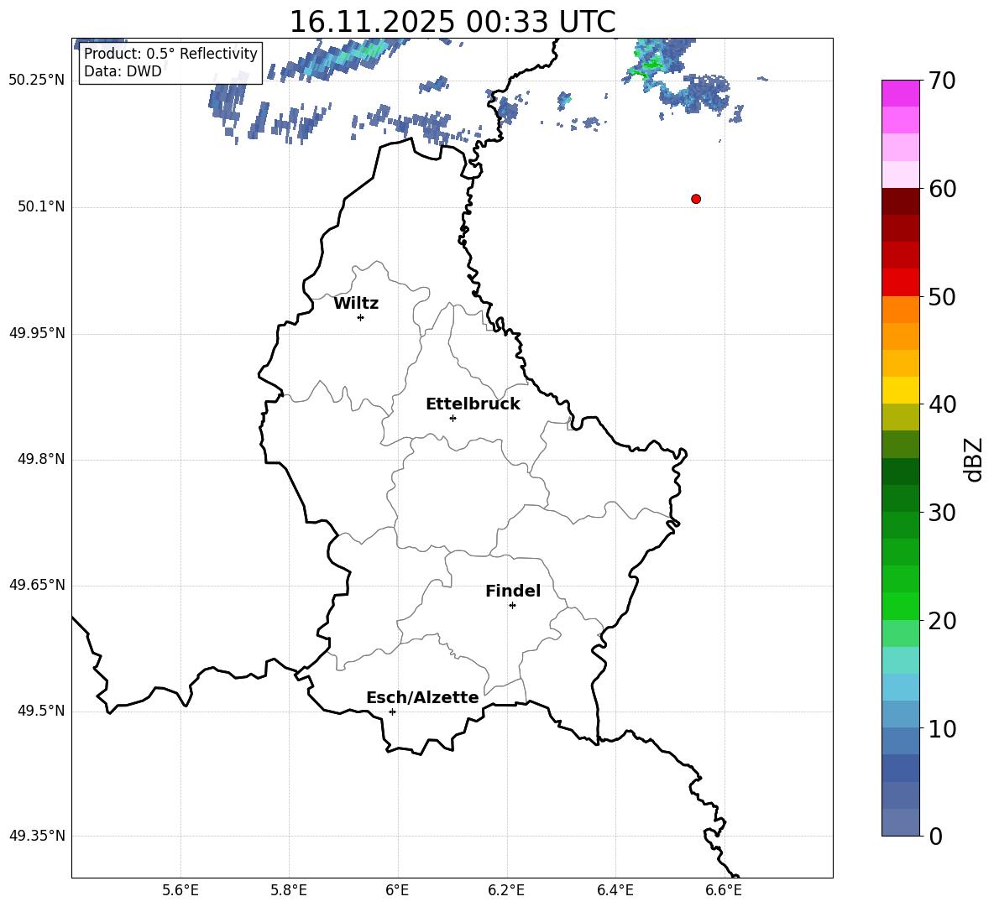Click the latitude label 49.8°N

click(x=41, y=459)
